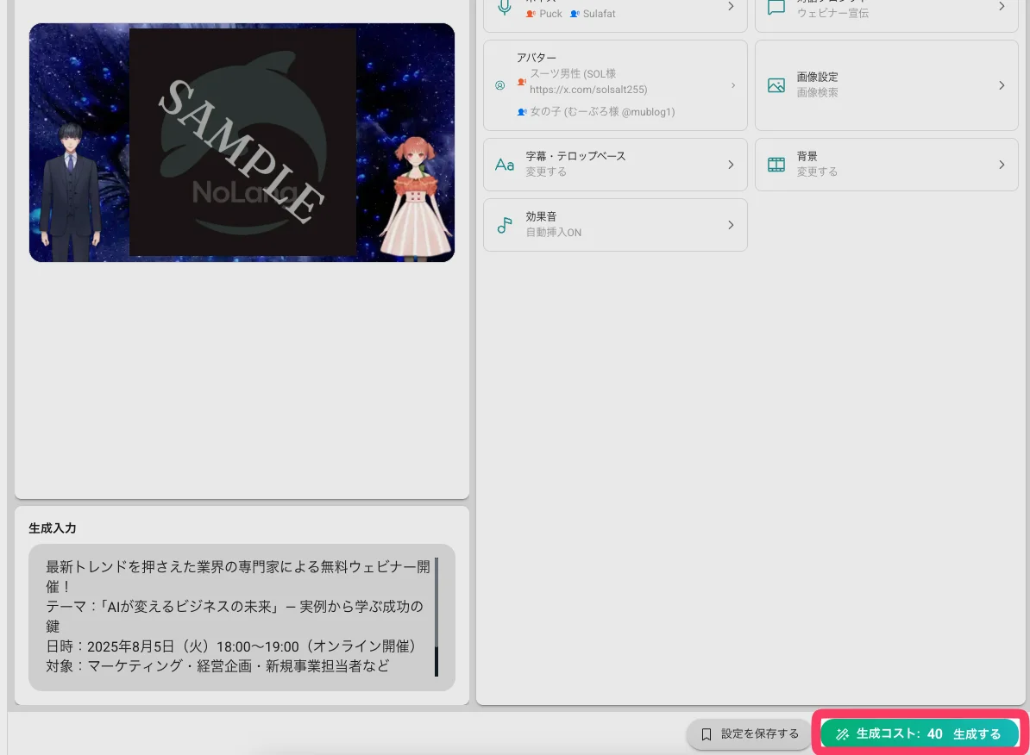This screenshot has width=1030, height=755.
Task: Click the suit male avatar in preview
Action: click(70, 191)
